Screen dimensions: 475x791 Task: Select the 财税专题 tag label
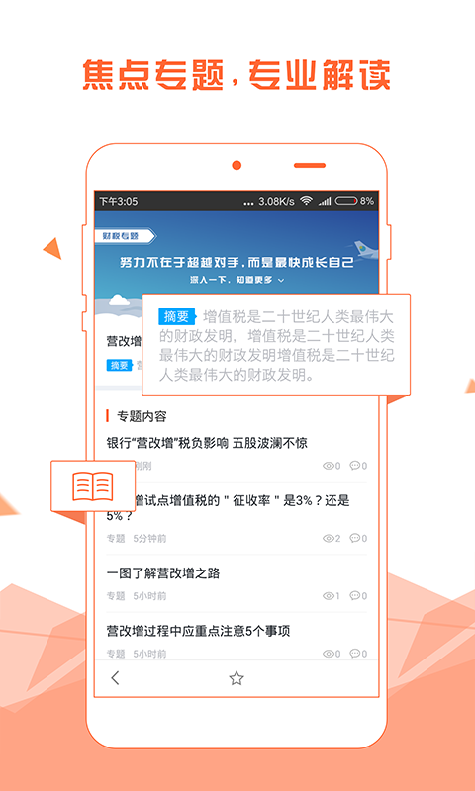125,236
